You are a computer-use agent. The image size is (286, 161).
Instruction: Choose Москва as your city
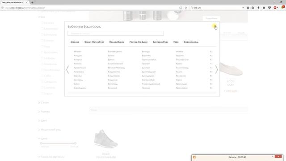[75, 42]
